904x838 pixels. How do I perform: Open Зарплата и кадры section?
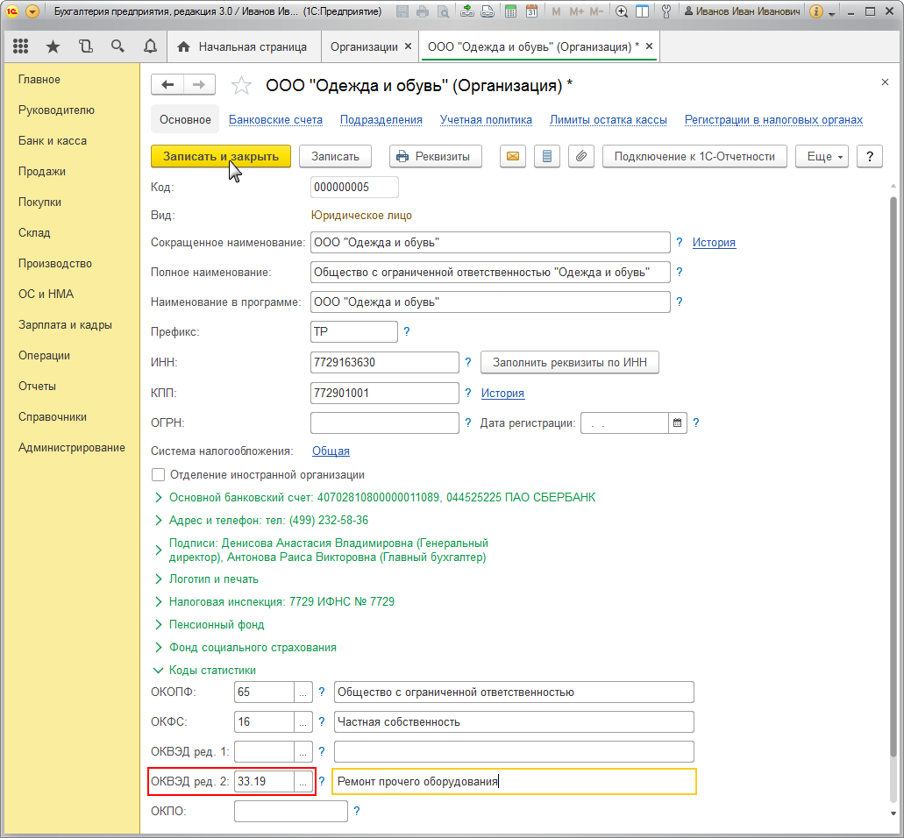[x=65, y=325]
